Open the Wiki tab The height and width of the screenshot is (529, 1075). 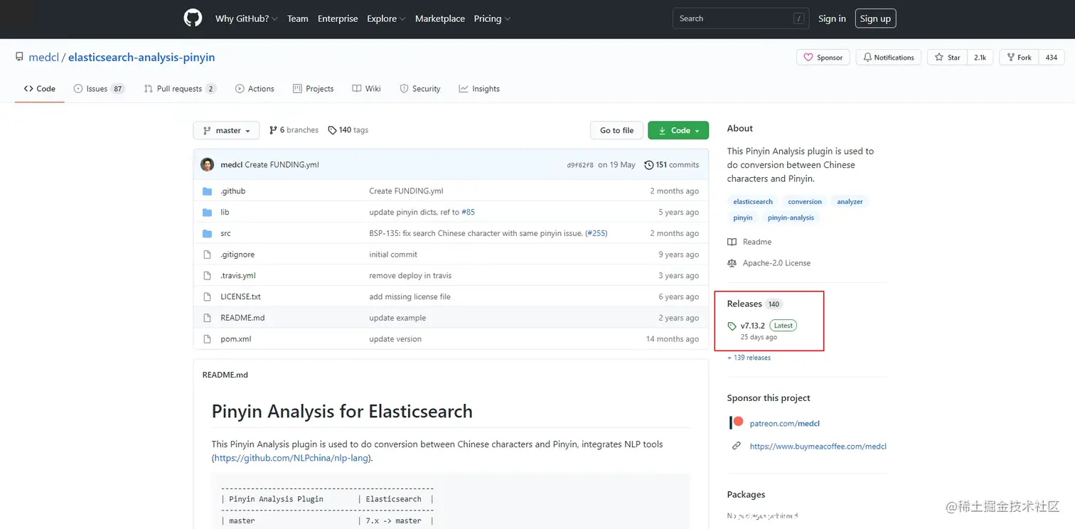pos(367,89)
